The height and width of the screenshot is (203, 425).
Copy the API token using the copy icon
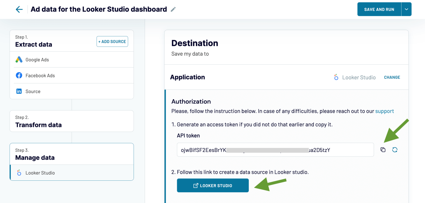pyautogui.click(x=383, y=150)
